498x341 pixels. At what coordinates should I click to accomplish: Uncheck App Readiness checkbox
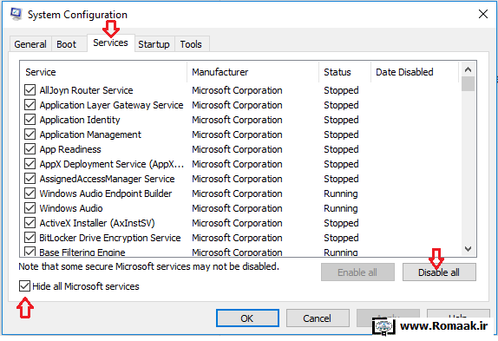29,149
